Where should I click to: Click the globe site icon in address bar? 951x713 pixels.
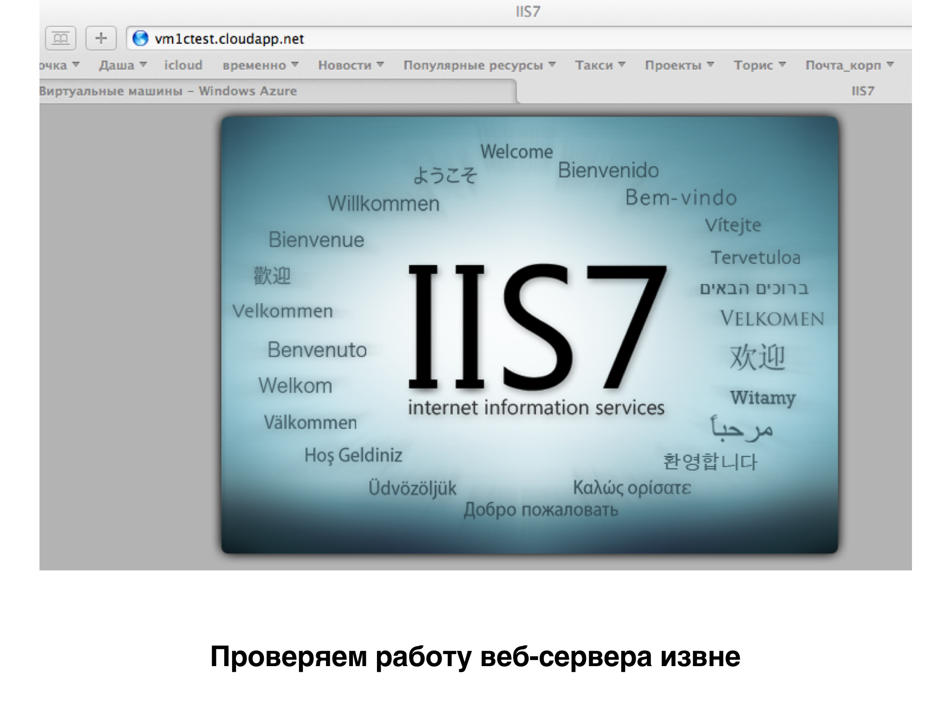click(140, 39)
